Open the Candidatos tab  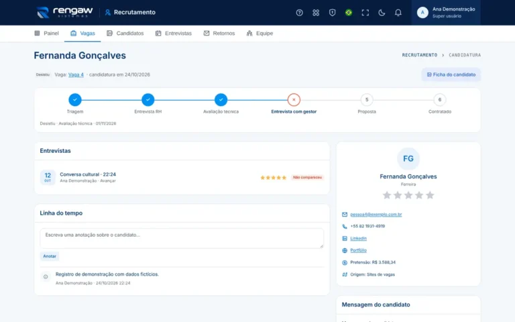pyautogui.click(x=125, y=33)
